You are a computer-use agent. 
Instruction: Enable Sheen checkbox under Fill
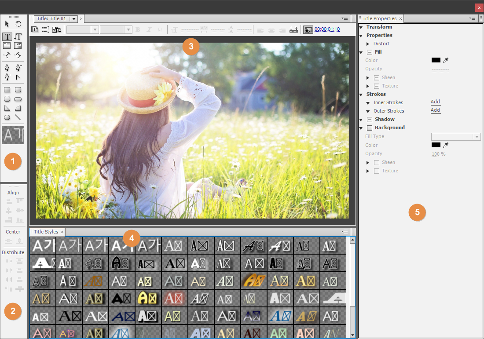377,78
